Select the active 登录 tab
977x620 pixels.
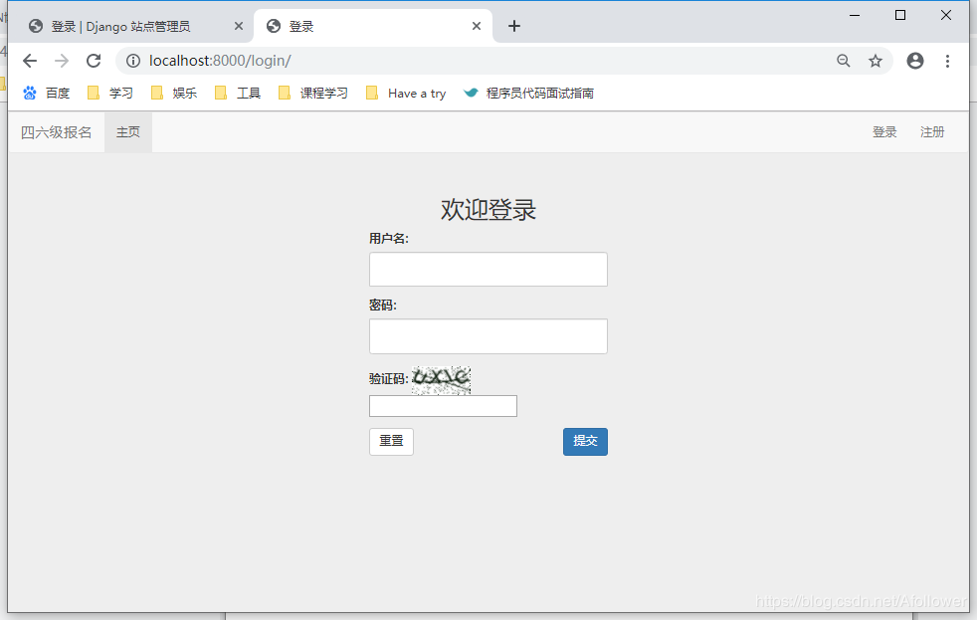click(373, 26)
